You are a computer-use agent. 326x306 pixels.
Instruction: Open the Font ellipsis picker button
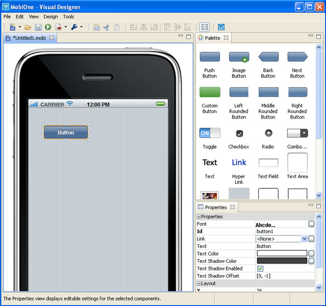coord(311,224)
